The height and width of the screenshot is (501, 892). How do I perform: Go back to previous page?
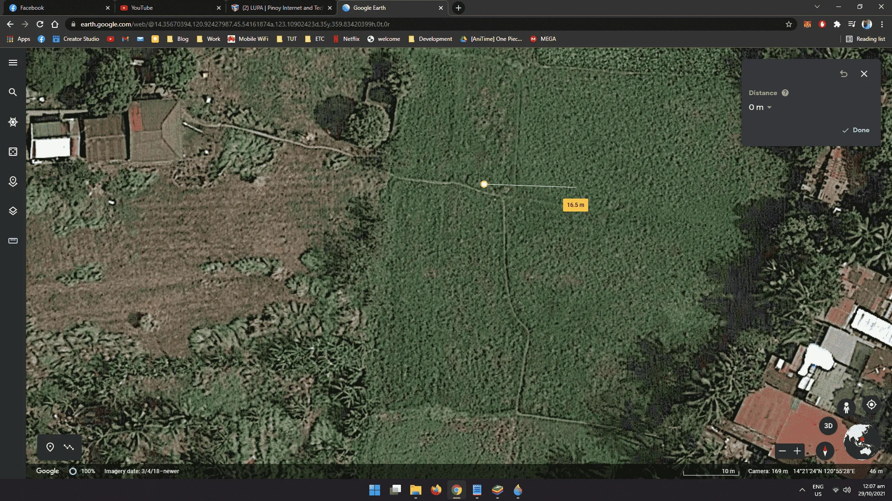[x=10, y=24]
